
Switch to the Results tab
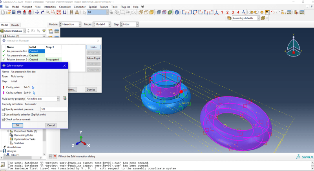coord(15,25)
